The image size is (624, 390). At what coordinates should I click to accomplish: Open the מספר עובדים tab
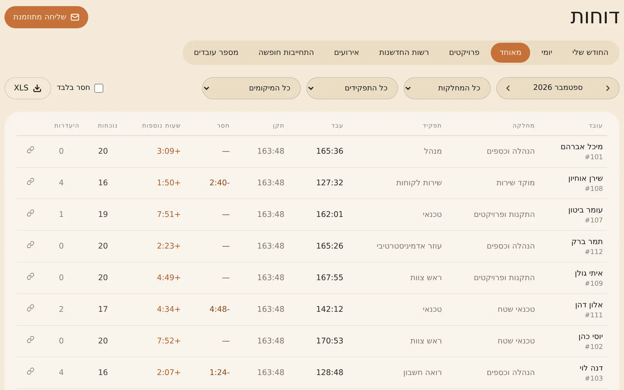point(216,53)
